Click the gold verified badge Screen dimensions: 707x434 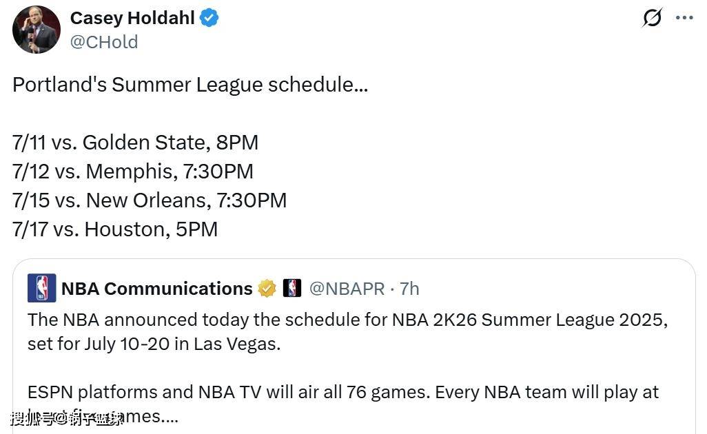267,289
